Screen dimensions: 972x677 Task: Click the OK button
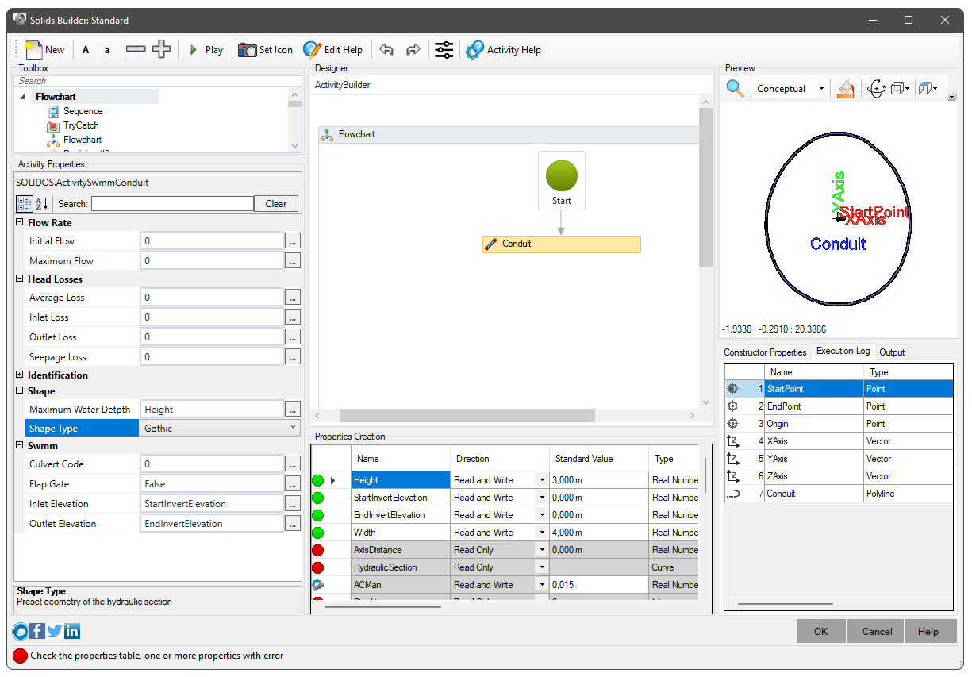pos(820,632)
